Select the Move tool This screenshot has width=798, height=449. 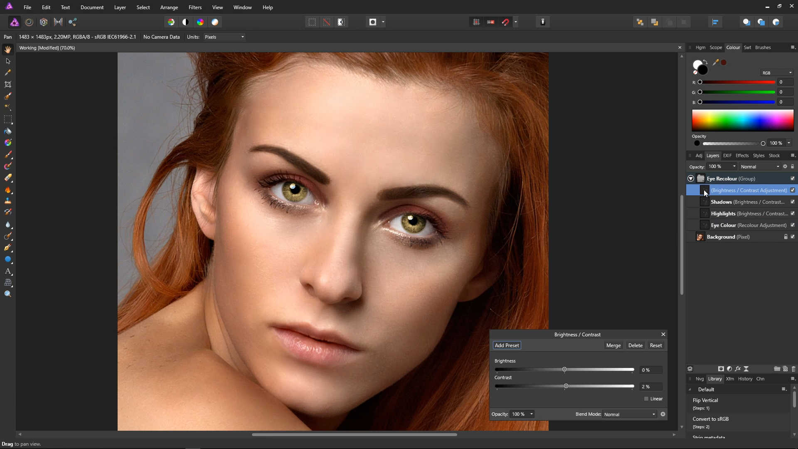[x=8, y=61]
